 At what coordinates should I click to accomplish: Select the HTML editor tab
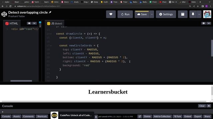12,23
